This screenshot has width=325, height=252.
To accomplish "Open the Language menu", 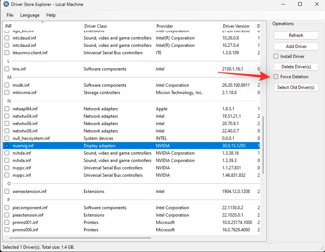I will click(x=30, y=15).
